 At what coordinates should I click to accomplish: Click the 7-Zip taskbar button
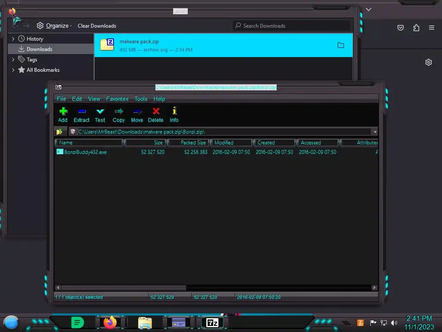point(212,322)
